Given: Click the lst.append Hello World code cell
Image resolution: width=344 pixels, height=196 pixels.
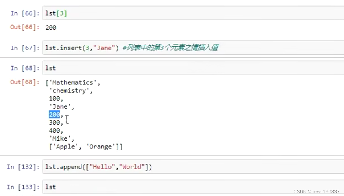Looking at the screenshot, I should (x=193, y=167).
